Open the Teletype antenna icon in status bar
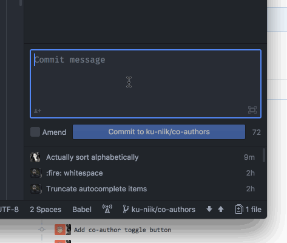The width and height of the screenshot is (287, 243). tap(107, 209)
